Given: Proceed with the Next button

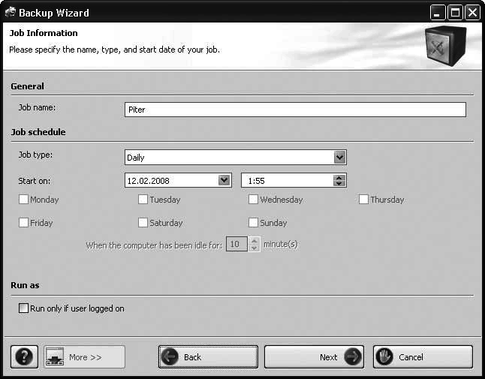Looking at the screenshot, I should coord(314,357).
